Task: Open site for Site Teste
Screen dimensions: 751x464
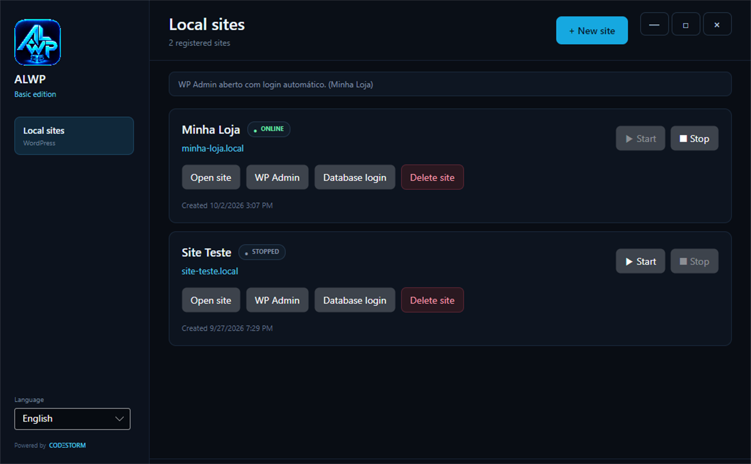Action: 211,300
